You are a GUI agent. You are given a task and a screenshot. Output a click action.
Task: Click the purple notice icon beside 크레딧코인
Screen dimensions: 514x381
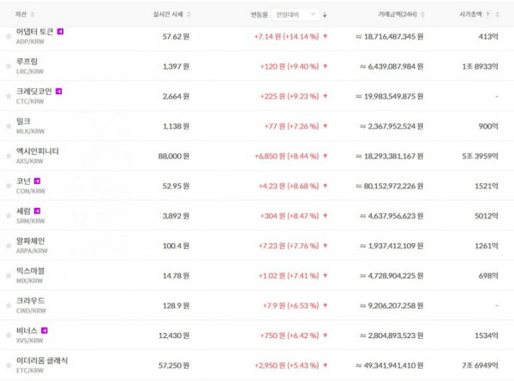click(x=58, y=91)
